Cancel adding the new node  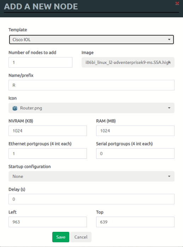point(81,237)
